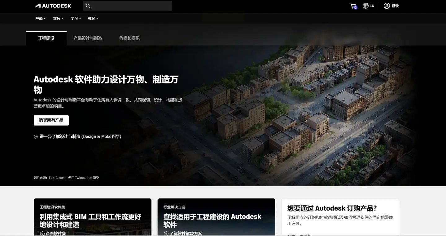
Task: Click the arrow icon beside 查看软件集
Action: (x=42, y=234)
